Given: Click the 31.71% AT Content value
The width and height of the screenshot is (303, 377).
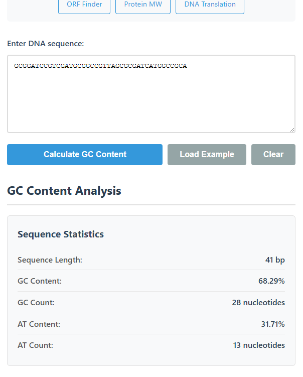Looking at the screenshot, I should [272, 324].
